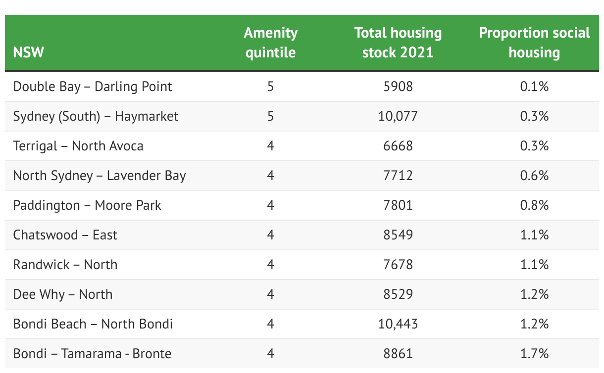
Task: Select the Sydney (South) – Haymarket cell
Action: 96,116
